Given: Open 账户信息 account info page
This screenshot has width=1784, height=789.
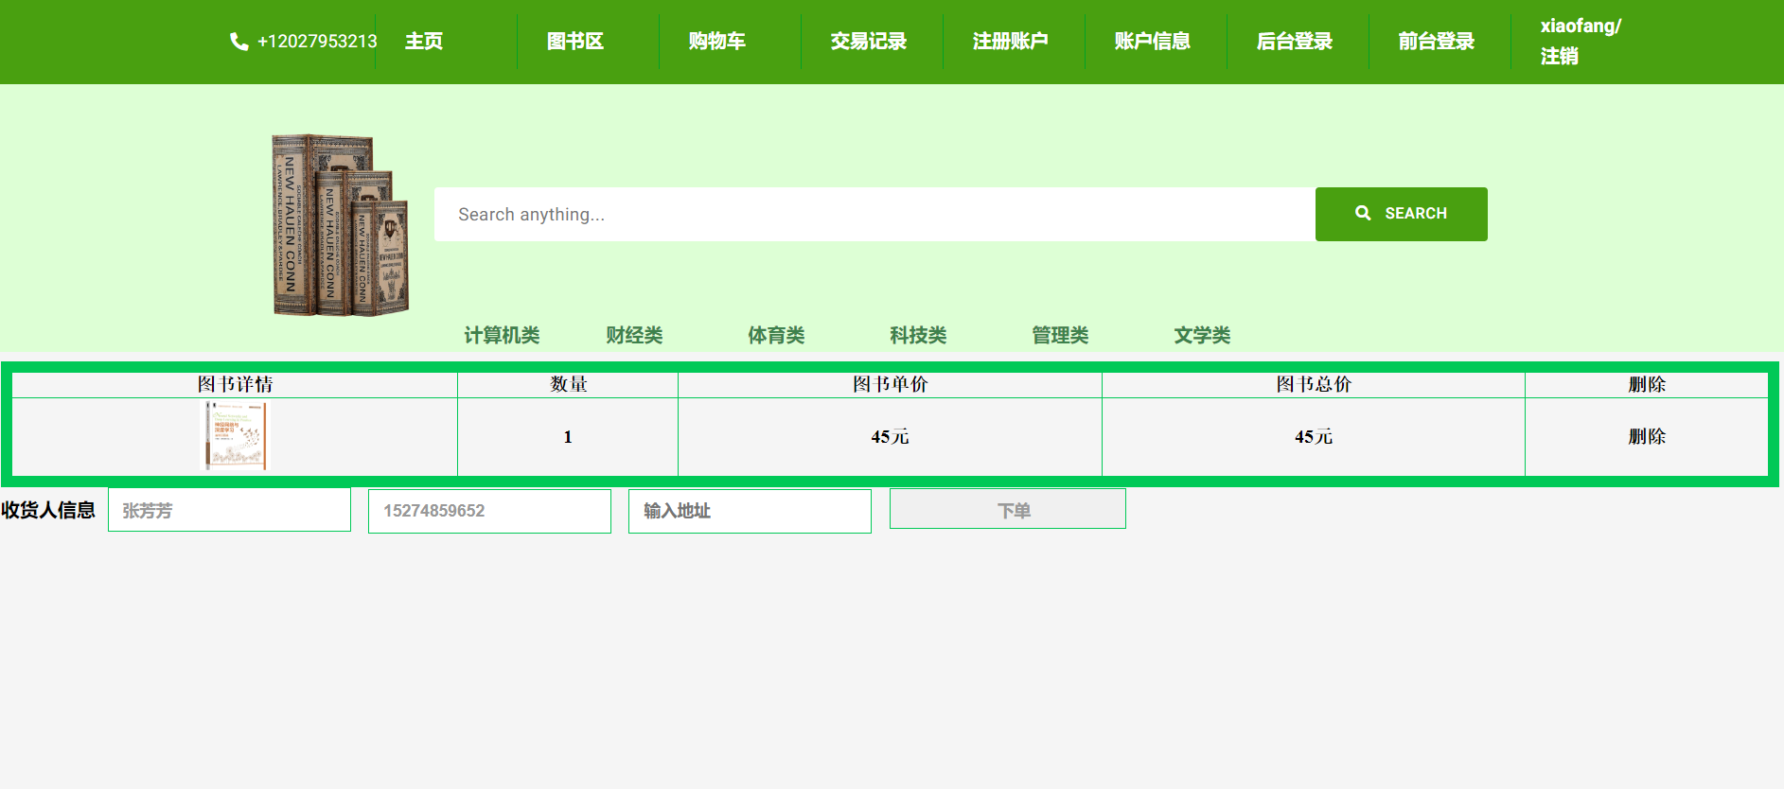Looking at the screenshot, I should tap(1153, 42).
